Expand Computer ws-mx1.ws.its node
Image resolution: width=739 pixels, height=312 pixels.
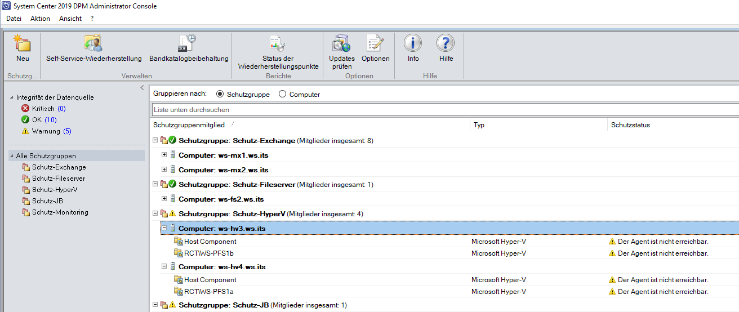click(x=164, y=155)
